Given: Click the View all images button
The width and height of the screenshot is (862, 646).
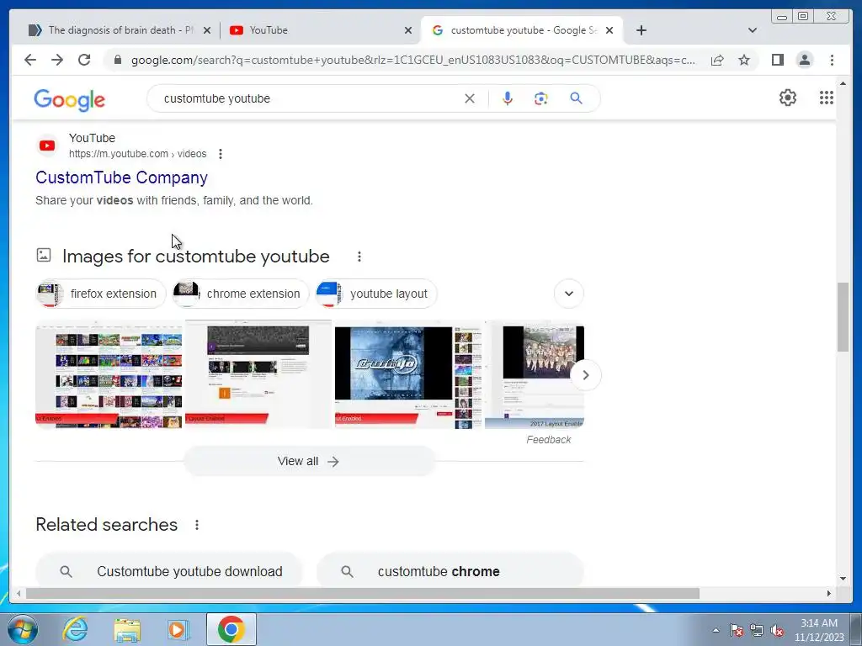Looking at the screenshot, I should [x=308, y=461].
